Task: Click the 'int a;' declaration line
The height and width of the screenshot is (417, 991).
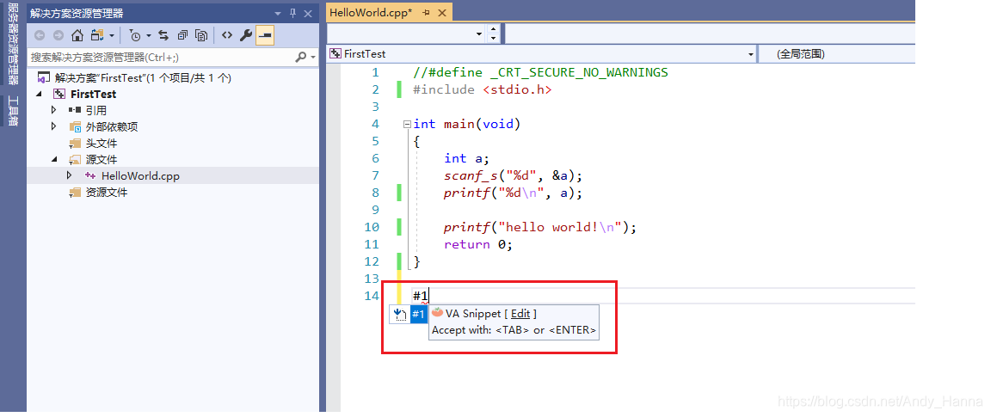Action: tap(466, 158)
